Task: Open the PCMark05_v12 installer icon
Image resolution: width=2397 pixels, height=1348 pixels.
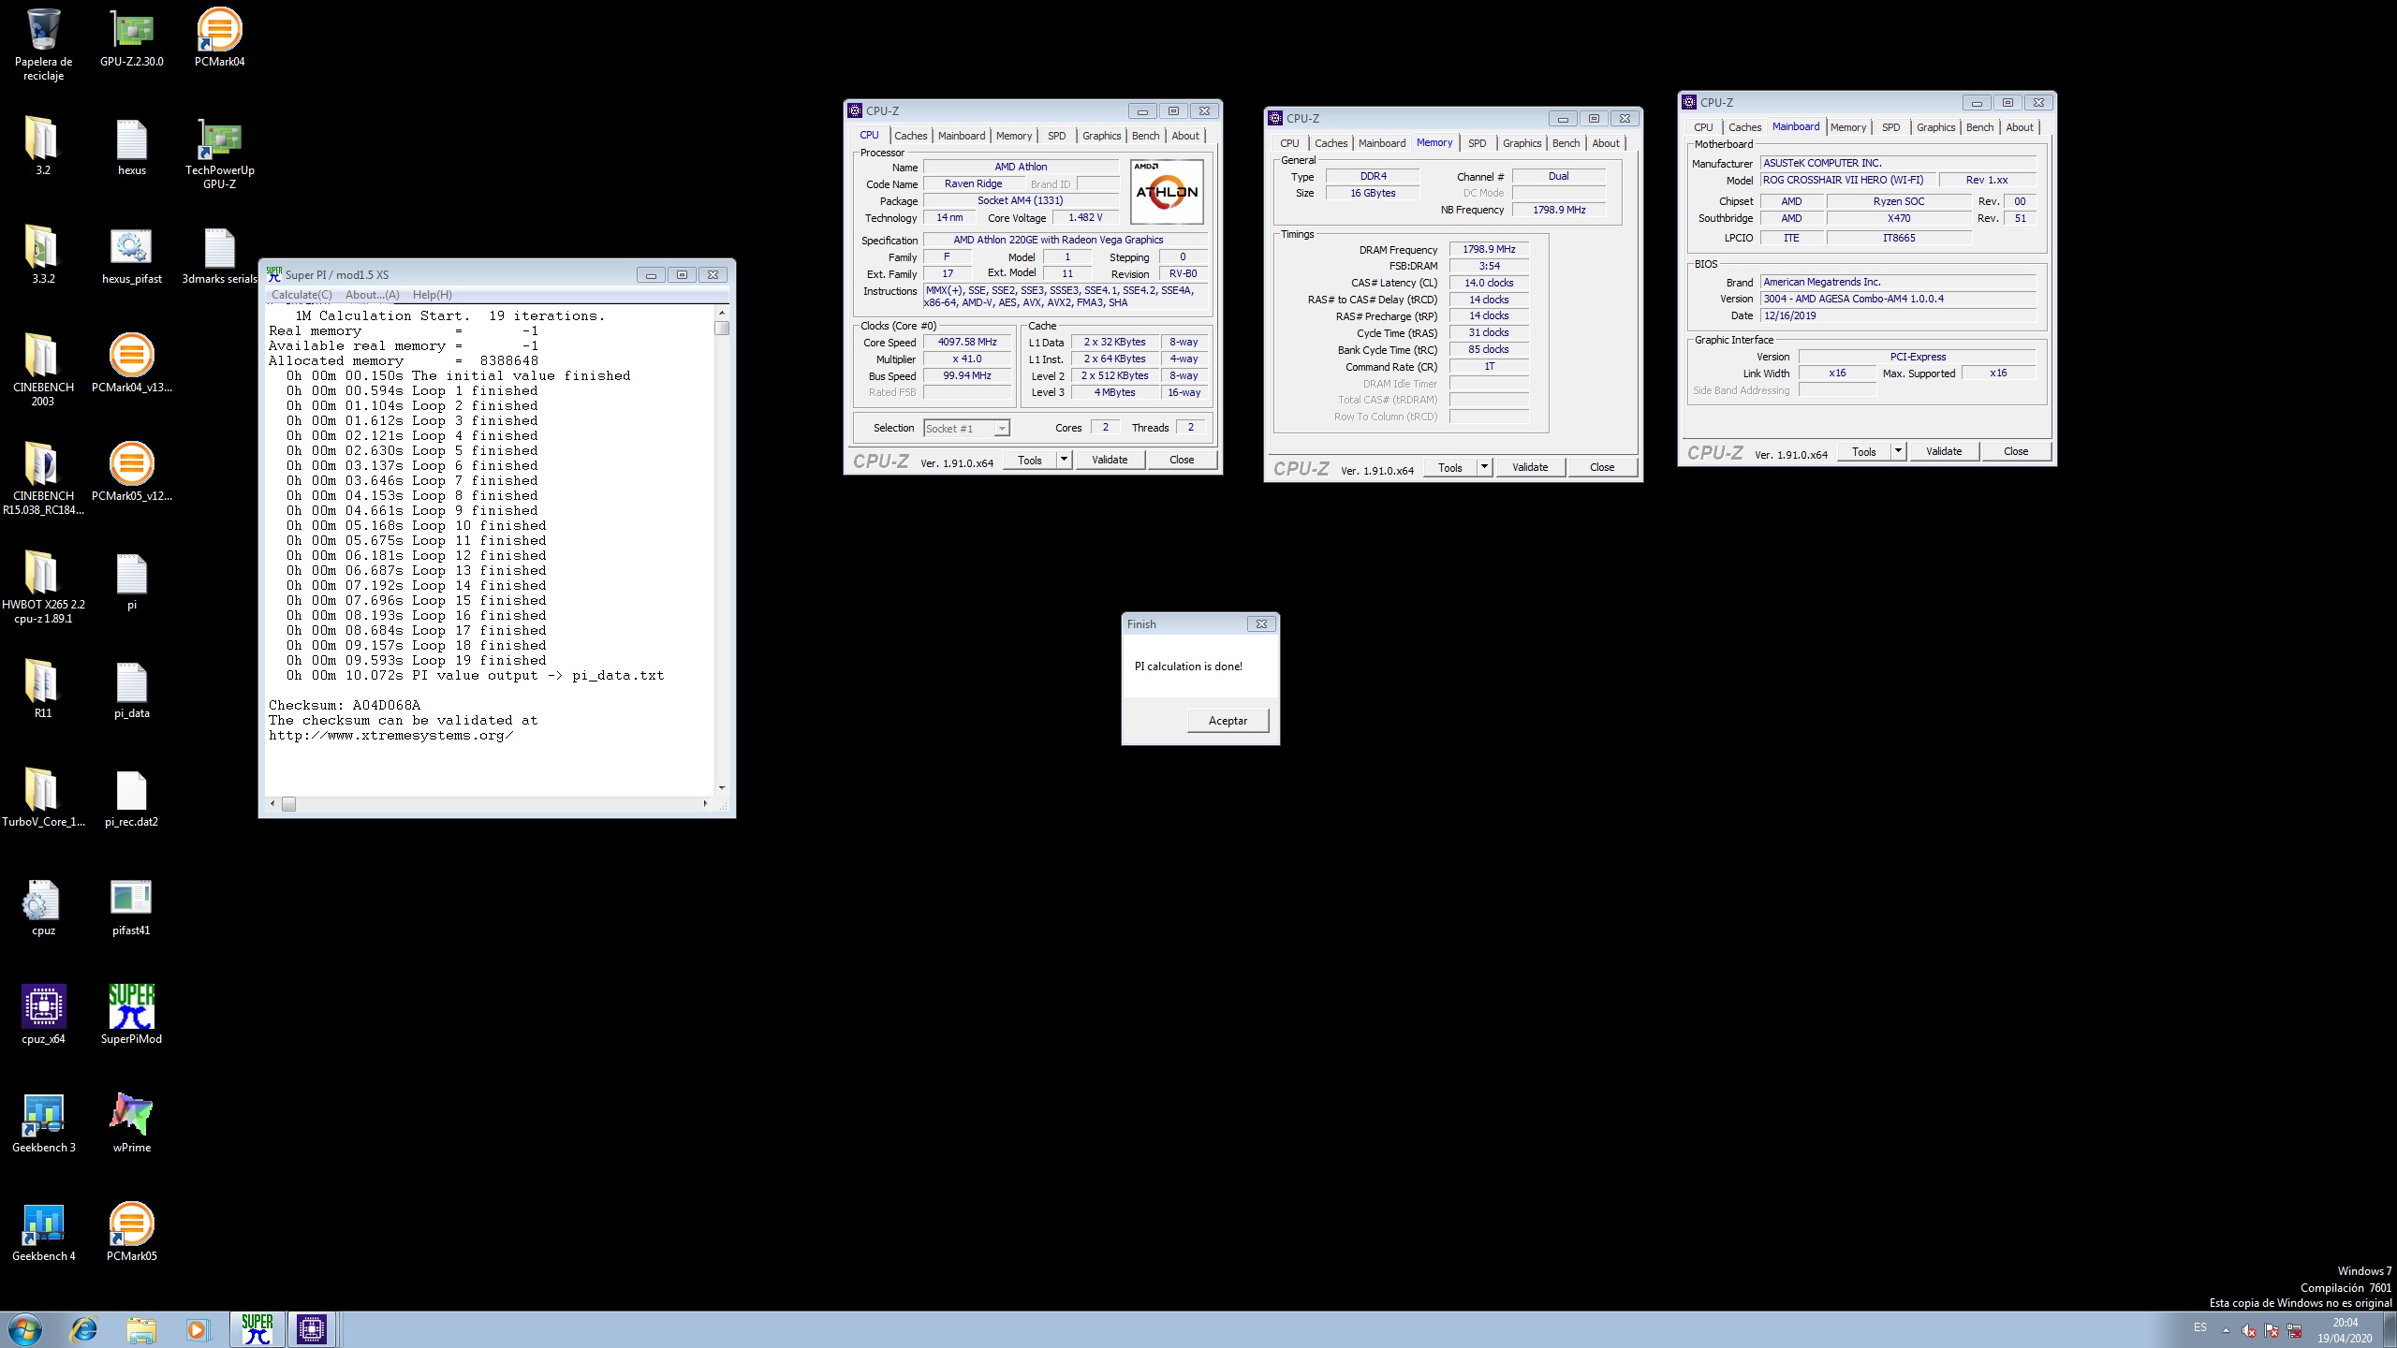Action: (132, 472)
